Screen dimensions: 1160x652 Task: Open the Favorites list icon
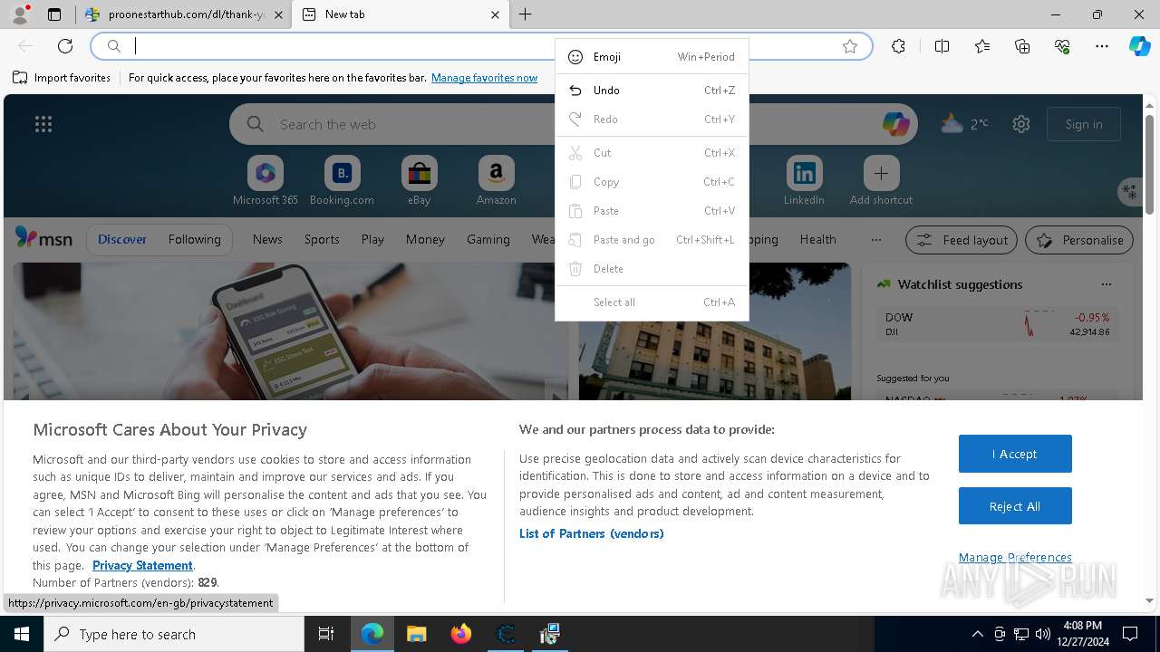tap(982, 46)
